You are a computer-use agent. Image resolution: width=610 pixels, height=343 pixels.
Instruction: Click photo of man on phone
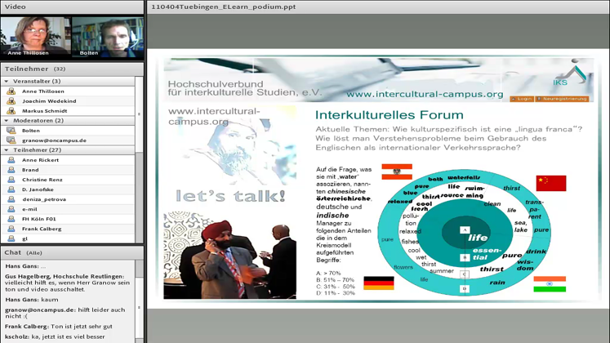click(x=230, y=255)
